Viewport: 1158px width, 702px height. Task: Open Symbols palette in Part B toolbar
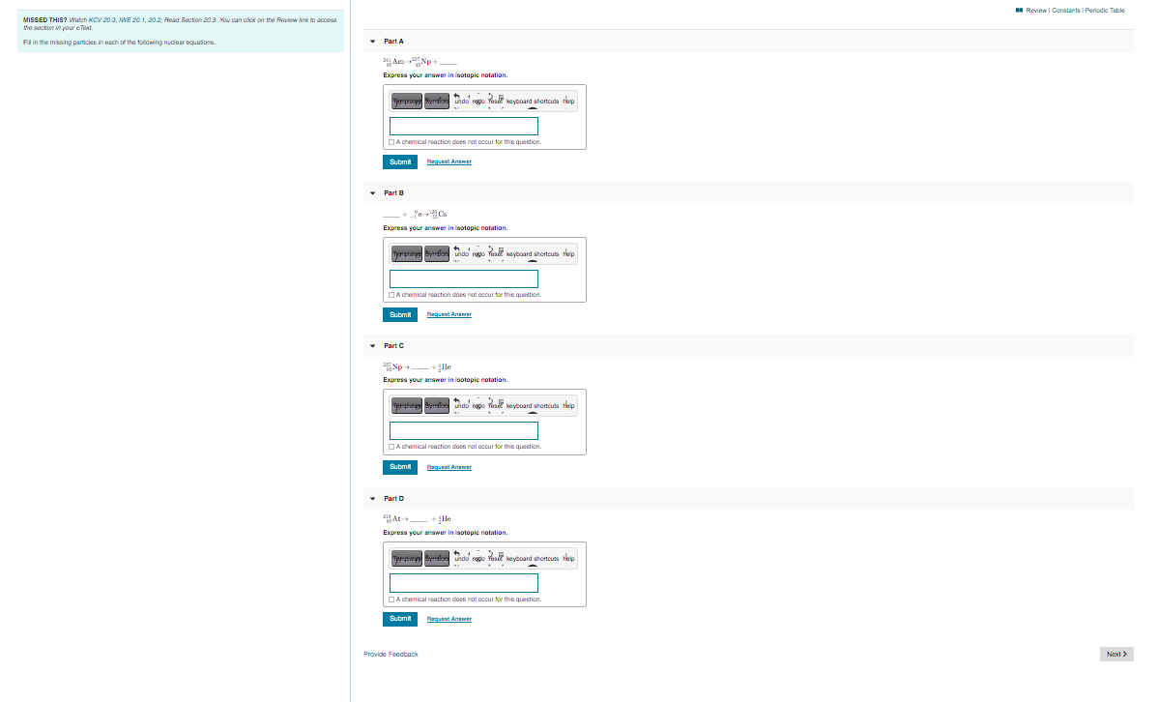coord(437,254)
